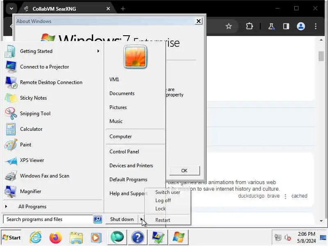The width and height of the screenshot is (328, 246).
Task: Launch Connect to a Projector
Action: tap(52, 67)
